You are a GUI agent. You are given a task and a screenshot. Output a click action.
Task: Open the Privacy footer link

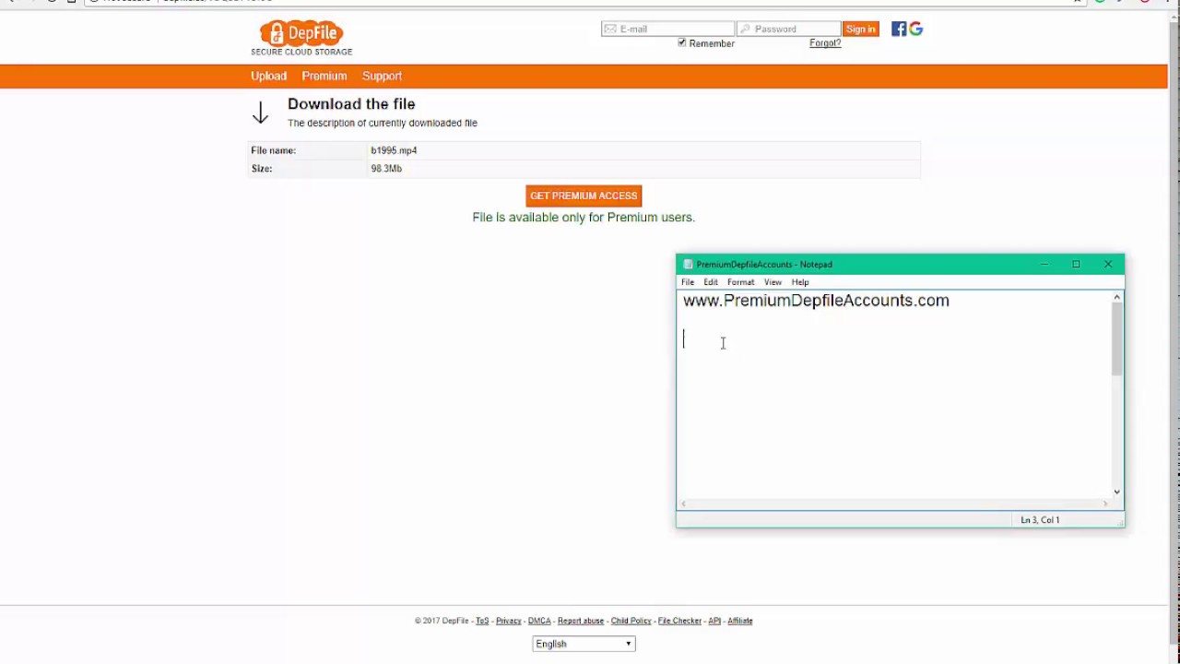click(509, 621)
